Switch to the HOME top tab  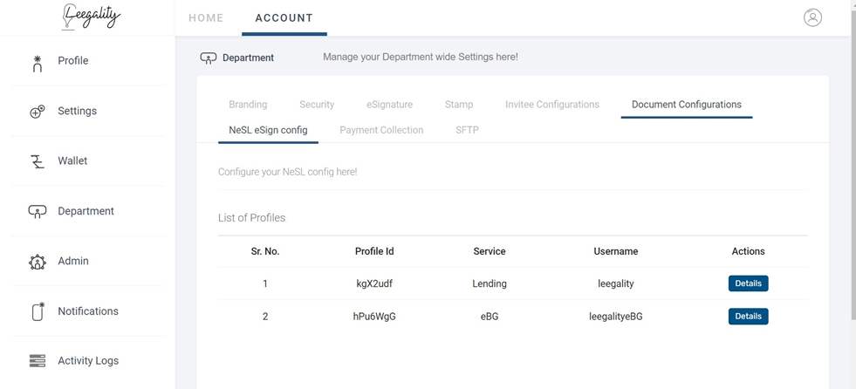click(x=206, y=18)
